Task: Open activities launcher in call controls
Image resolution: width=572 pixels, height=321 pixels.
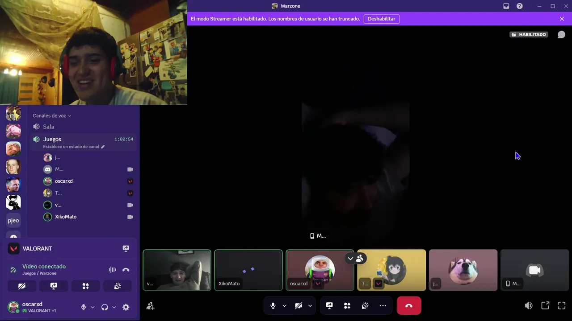Action: (x=347, y=306)
